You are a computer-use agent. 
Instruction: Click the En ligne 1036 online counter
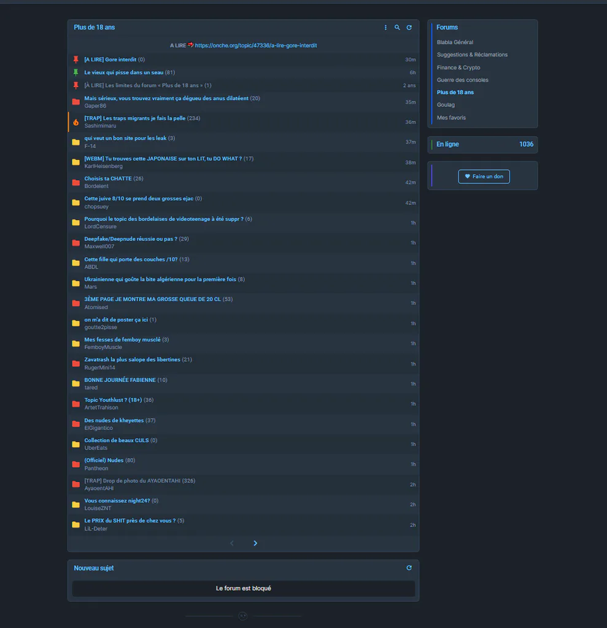click(482, 144)
